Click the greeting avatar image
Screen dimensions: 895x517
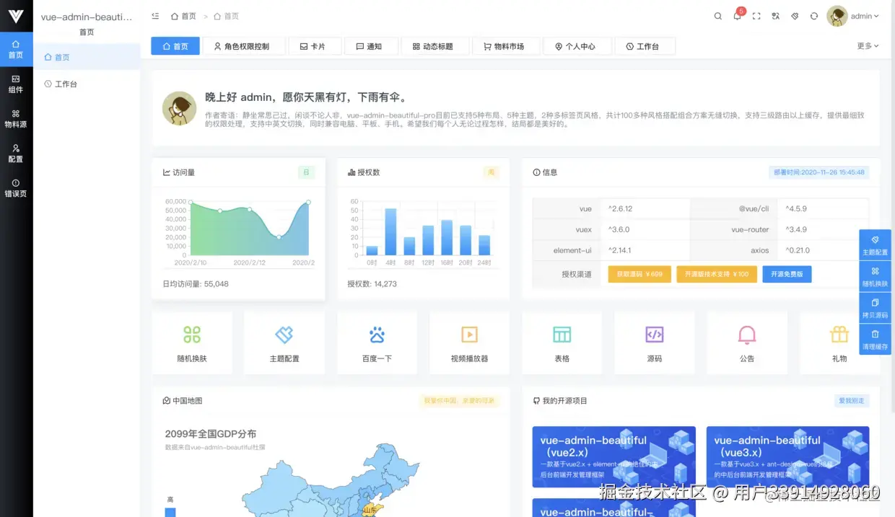coord(179,108)
